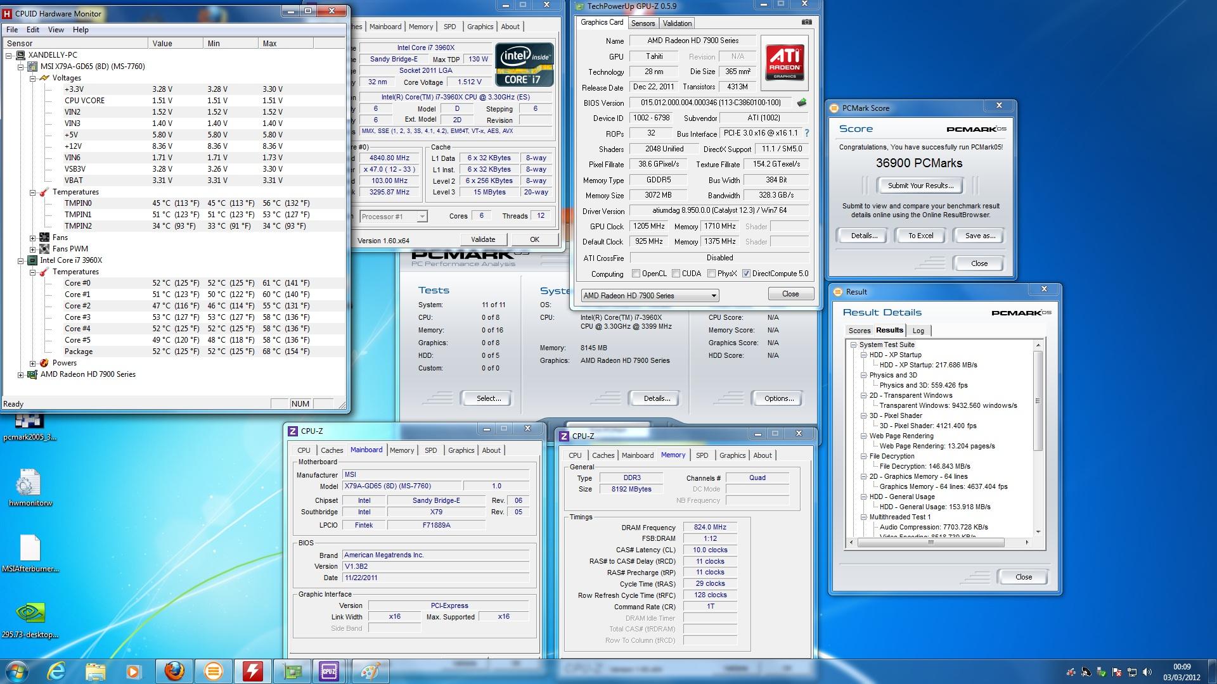Image resolution: width=1217 pixels, height=684 pixels.
Task: Click the Fans icon in HWMonitor tree
Action: [x=44, y=237]
